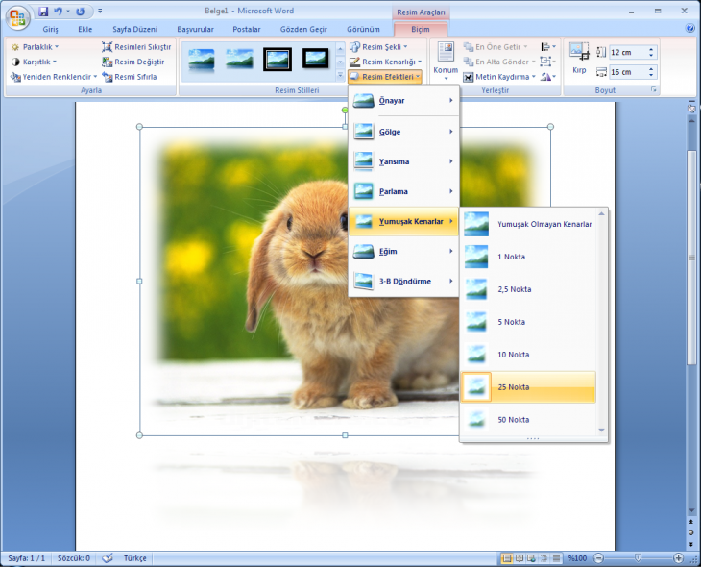Open the rotate objects icon menu
The image size is (701, 567).
(548, 77)
